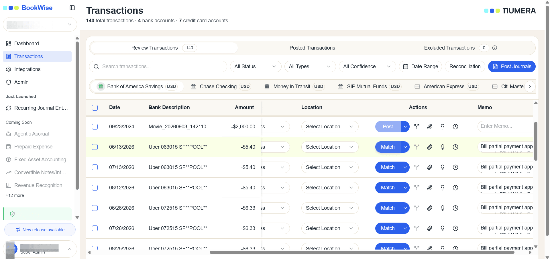Expand the Match arrow in the 07/13/2026 row
This screenshot has height=259, width=550.
(x=405, y=167)
